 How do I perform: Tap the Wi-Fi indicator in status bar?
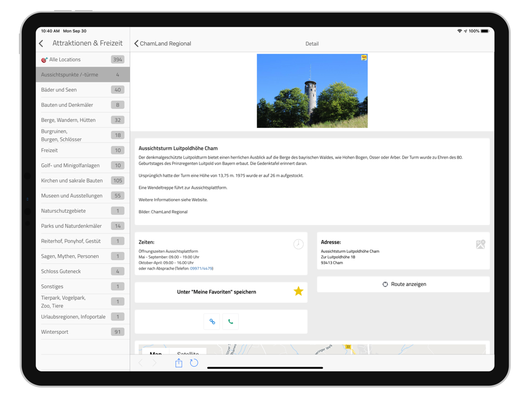pos(460,31)
